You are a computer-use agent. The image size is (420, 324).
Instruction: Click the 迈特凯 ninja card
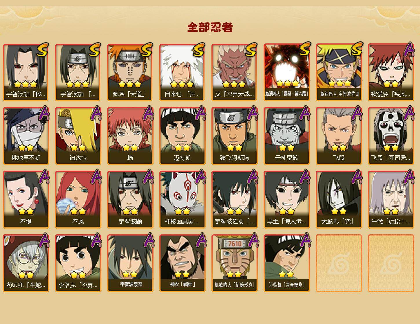point(182,136)
